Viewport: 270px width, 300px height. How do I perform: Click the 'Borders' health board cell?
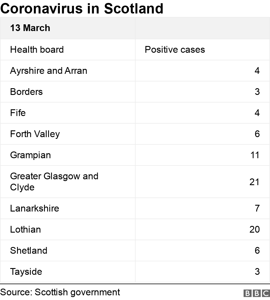point(26,92)
